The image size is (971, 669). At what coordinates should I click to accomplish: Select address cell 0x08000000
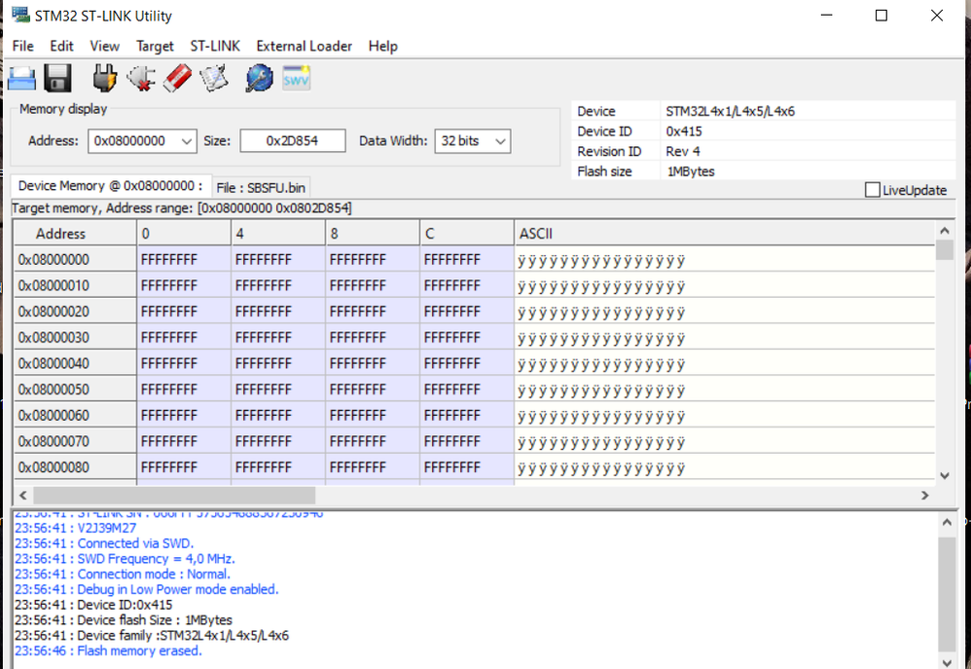(x=75, y=259)
